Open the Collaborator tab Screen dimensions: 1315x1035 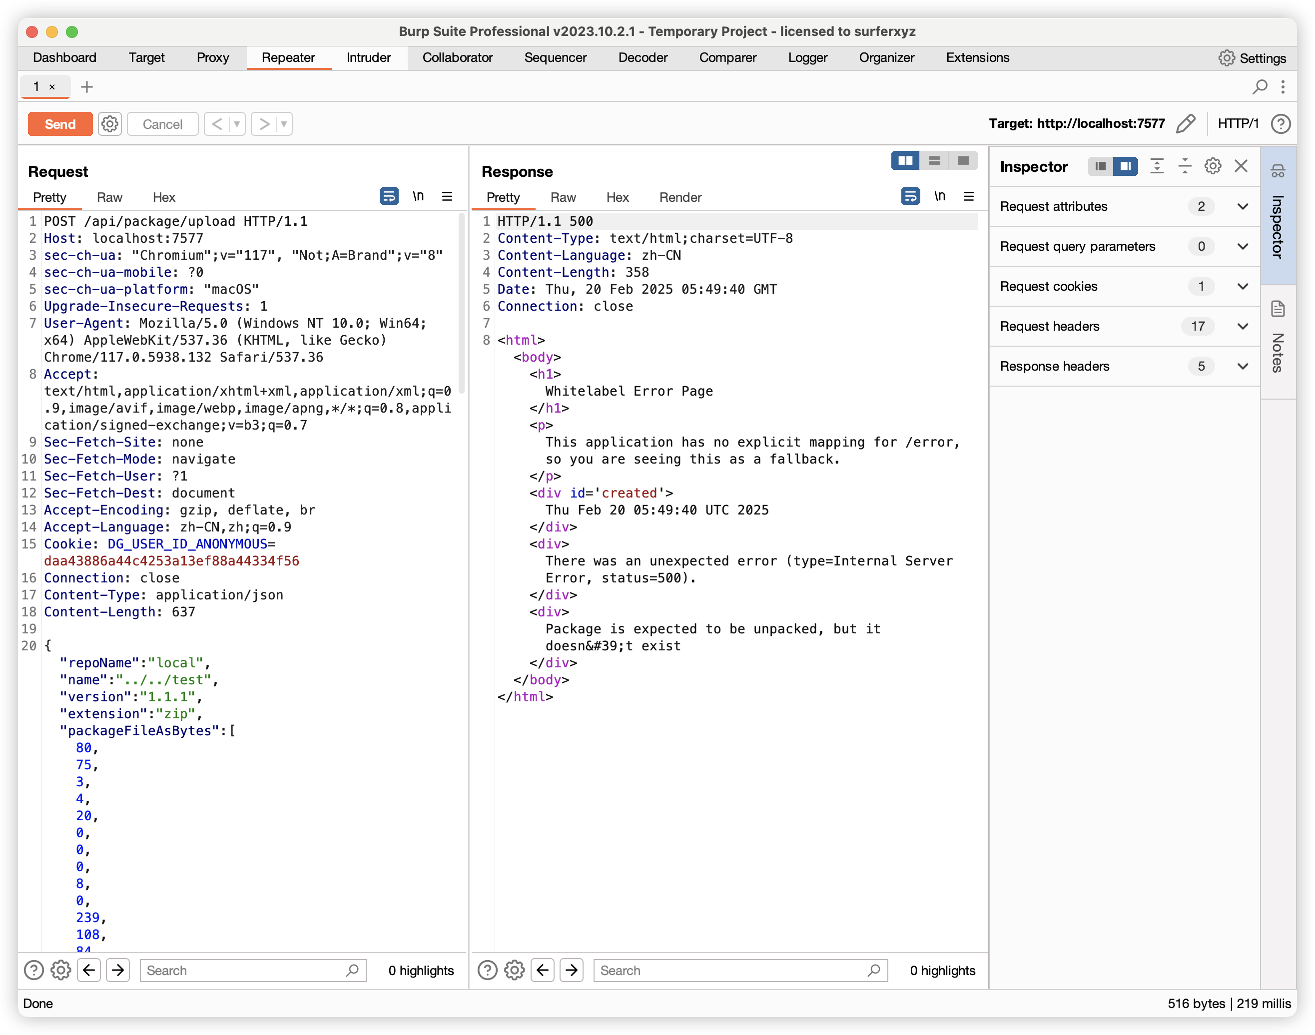tap(458, 57)
